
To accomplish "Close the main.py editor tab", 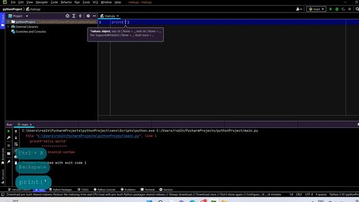I will (x=118, y=16).
